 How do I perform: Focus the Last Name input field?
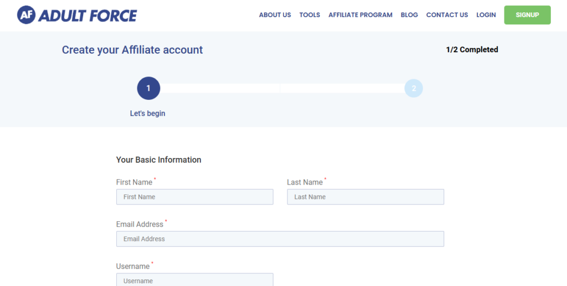click(x=365, y=197)
